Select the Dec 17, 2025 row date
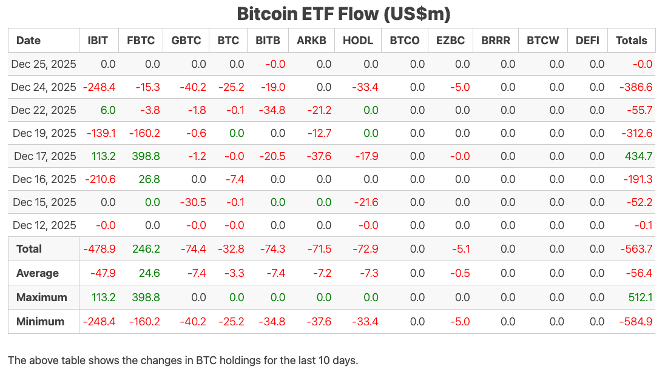665x372 pixels. [44, 156]
